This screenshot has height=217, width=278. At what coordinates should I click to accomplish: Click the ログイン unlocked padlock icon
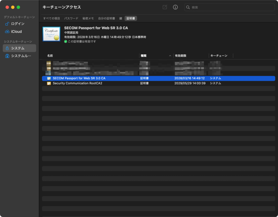click(7, 24)
